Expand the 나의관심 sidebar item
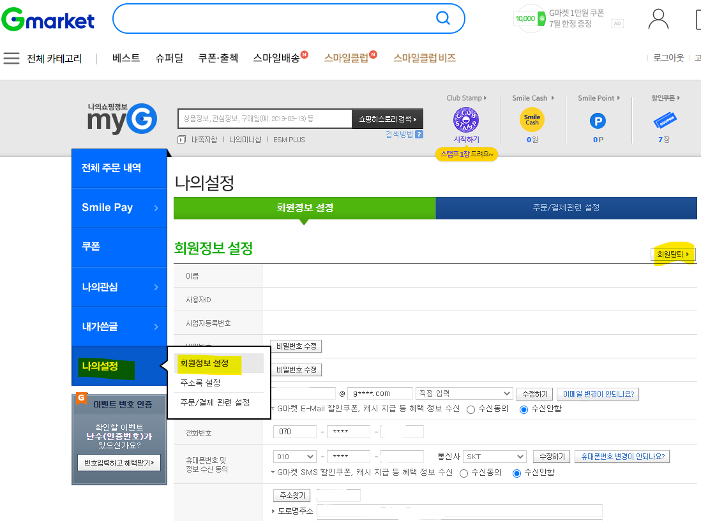The image size is (701, 521). coord(119,287)
